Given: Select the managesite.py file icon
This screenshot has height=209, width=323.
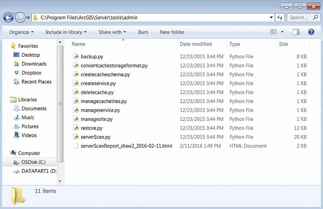Looking at the screenshot, I should coord(76,119).
